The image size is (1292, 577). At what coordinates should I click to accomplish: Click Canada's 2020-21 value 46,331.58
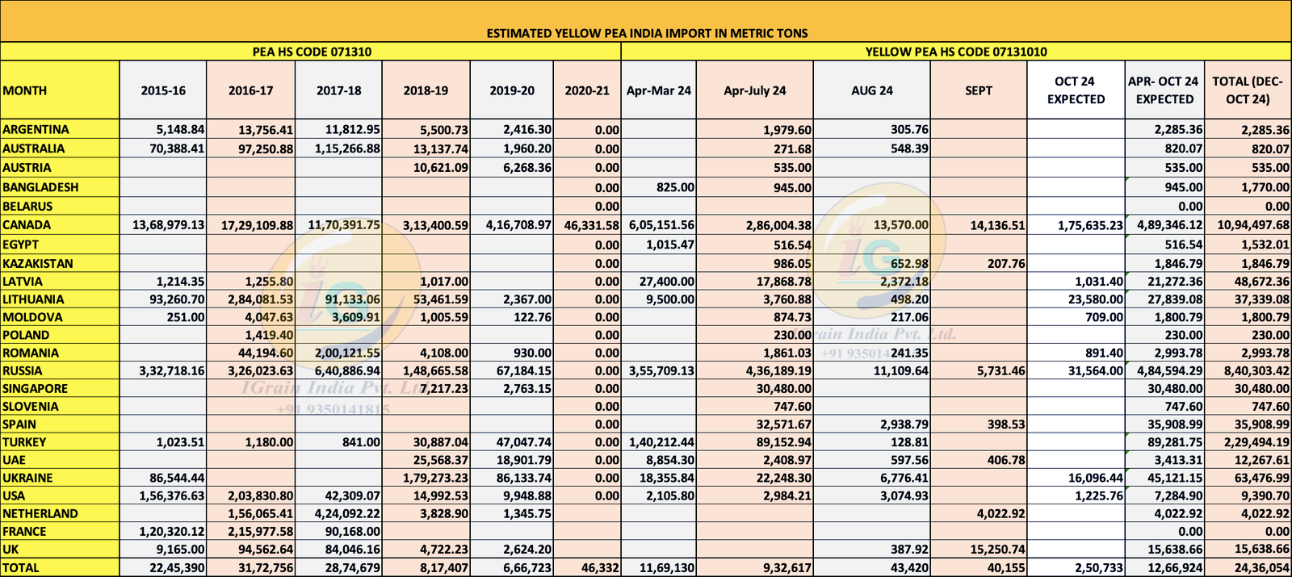click(589, 225)
